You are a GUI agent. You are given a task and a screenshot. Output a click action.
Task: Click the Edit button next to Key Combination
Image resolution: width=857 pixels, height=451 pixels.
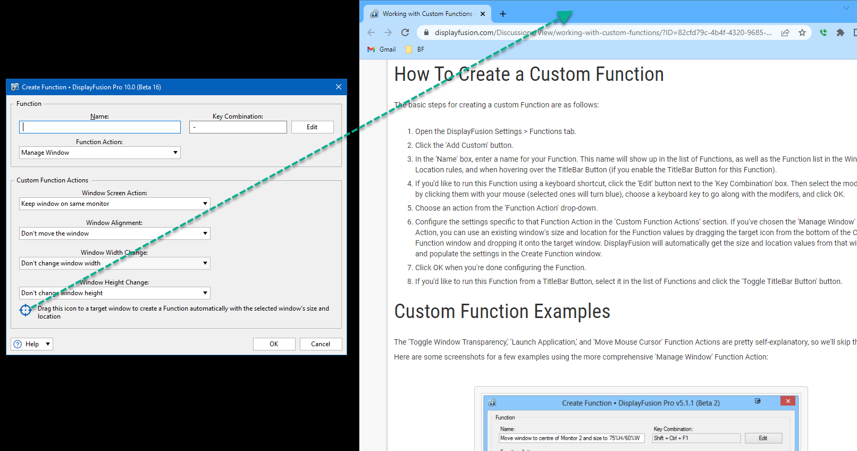click(x=313, y=127)
